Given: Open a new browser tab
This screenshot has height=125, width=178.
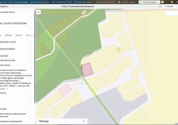Looking at the screenshot, I should click(x=162, y=2).
